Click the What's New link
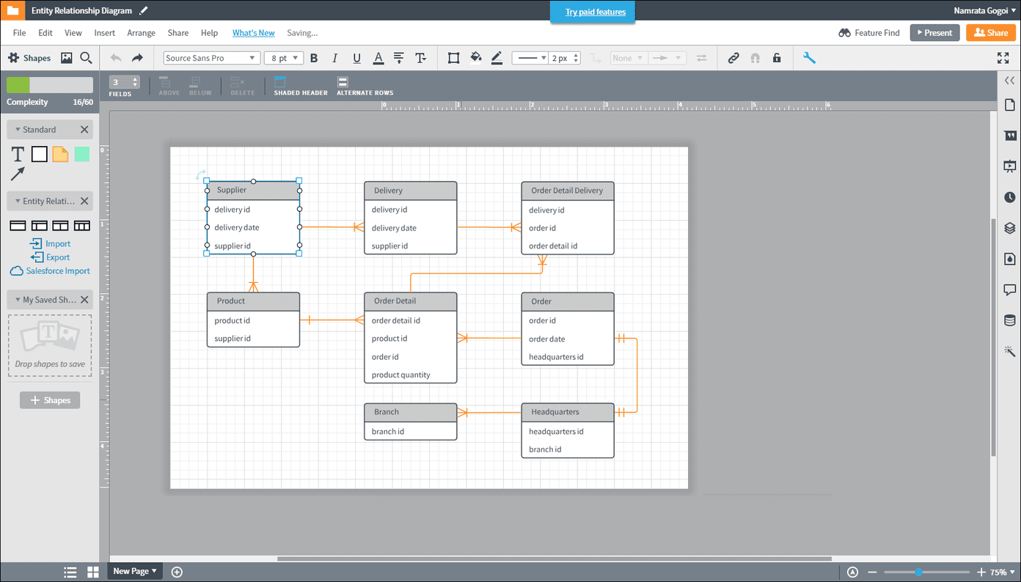 point(254,33)
